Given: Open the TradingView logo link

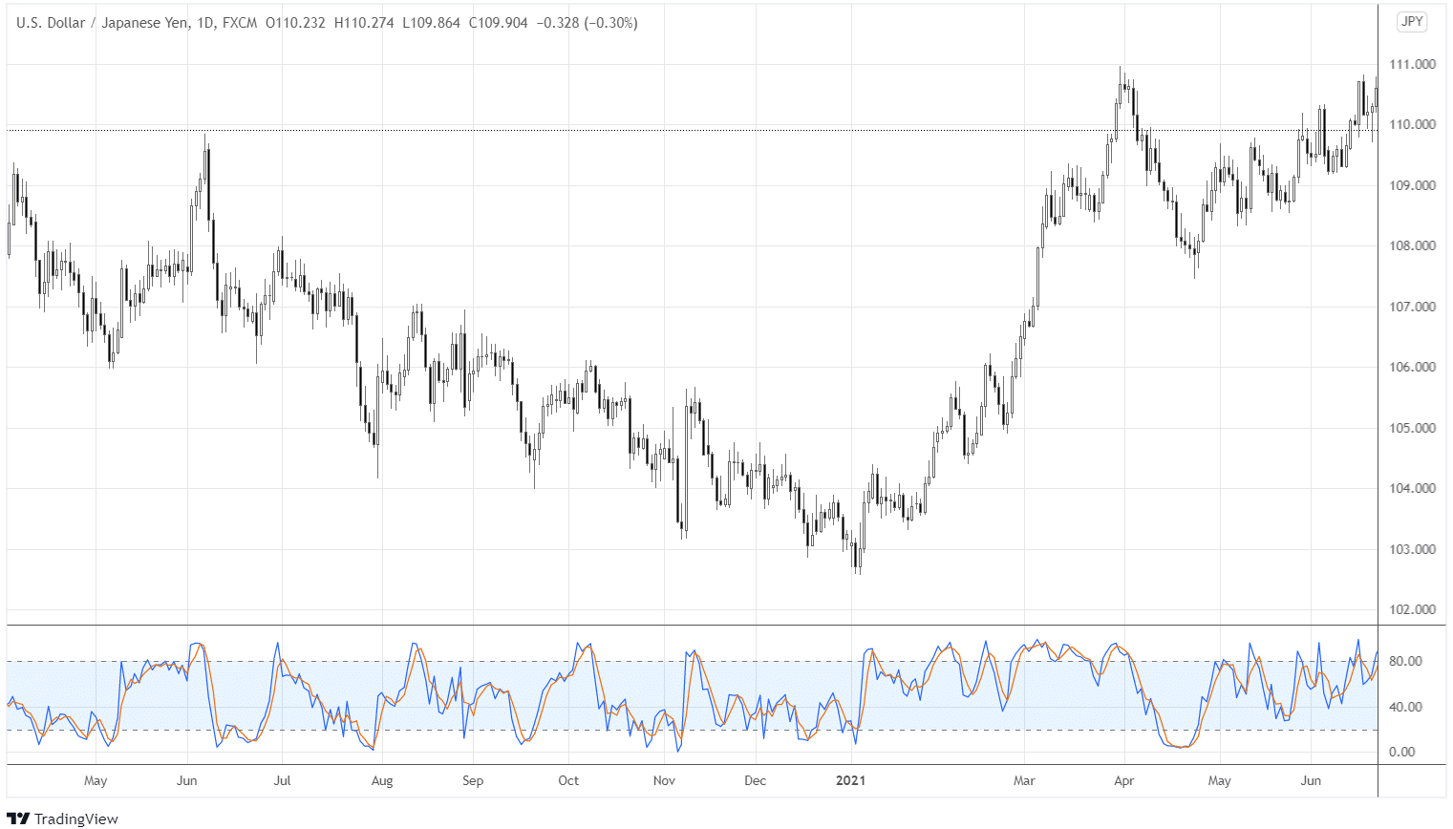Looking at the screenshot, I should [62, 818].
